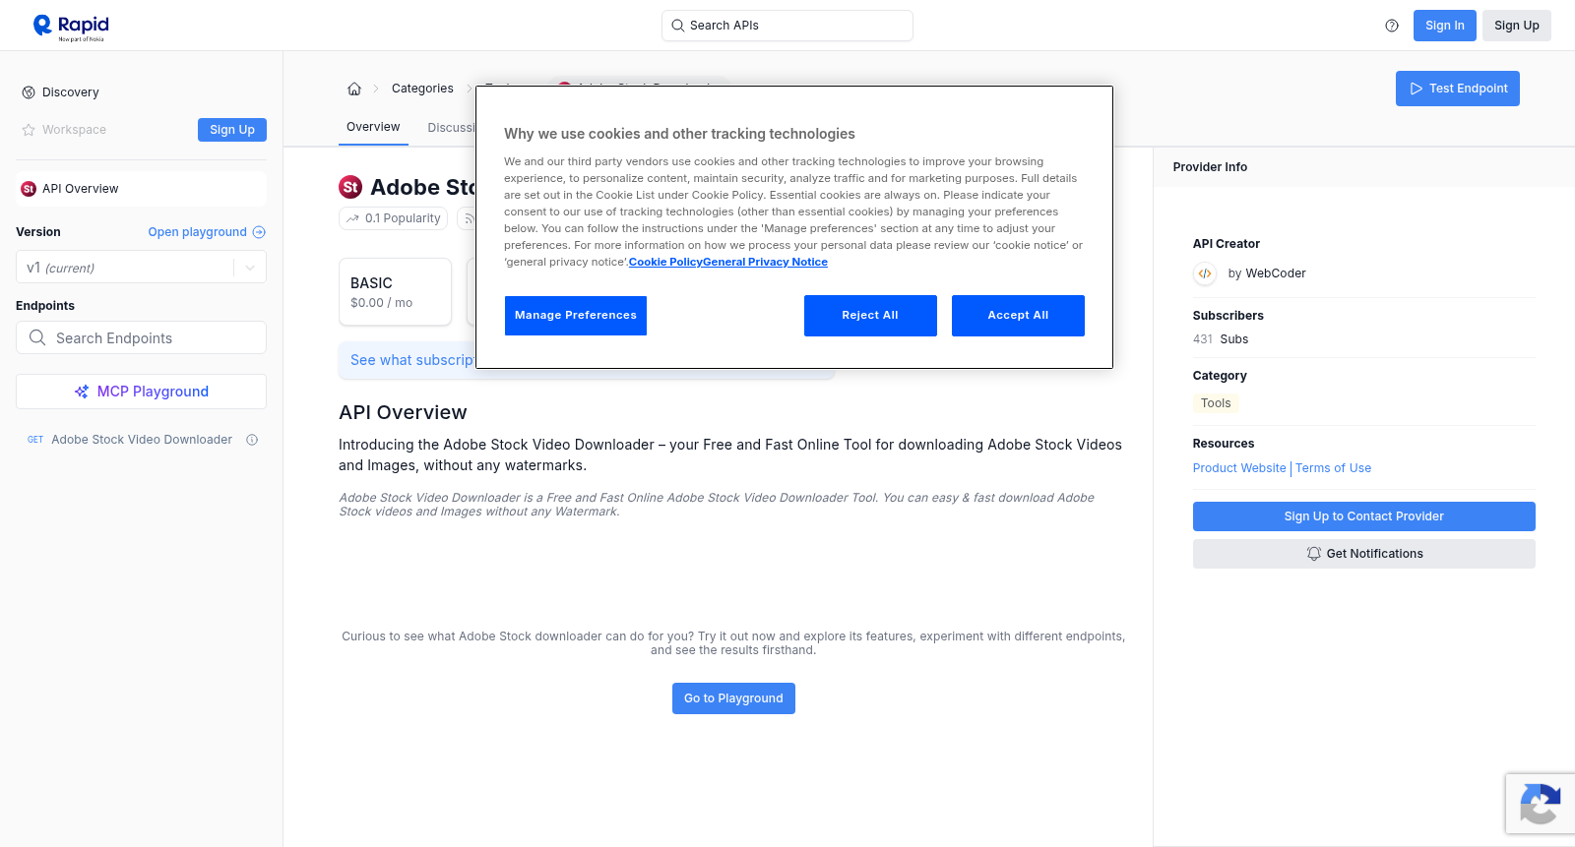Open the Product Website link
Image resolution: width=1575 pixels, height=847 pixels.
pos(1239,468)
